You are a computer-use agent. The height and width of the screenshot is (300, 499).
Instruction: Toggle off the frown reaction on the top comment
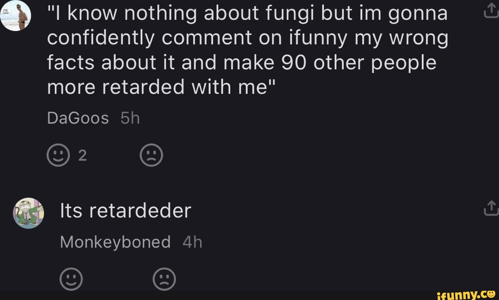coord(152,155)
